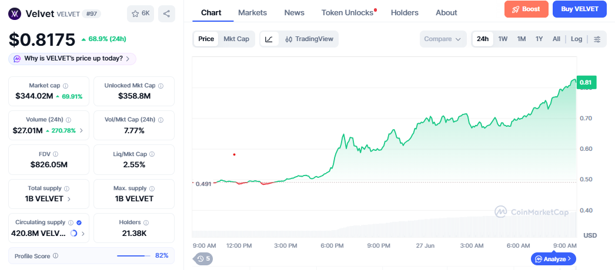This screenshot has width=615, height=270.
Task: Select the All time range
Action: point(556,39)
